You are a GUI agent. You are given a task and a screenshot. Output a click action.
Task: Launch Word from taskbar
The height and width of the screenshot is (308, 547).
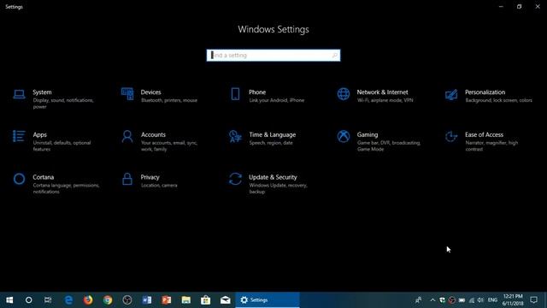147,300
